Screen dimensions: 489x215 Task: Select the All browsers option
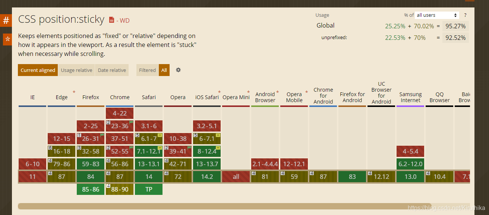pos(164,70)
